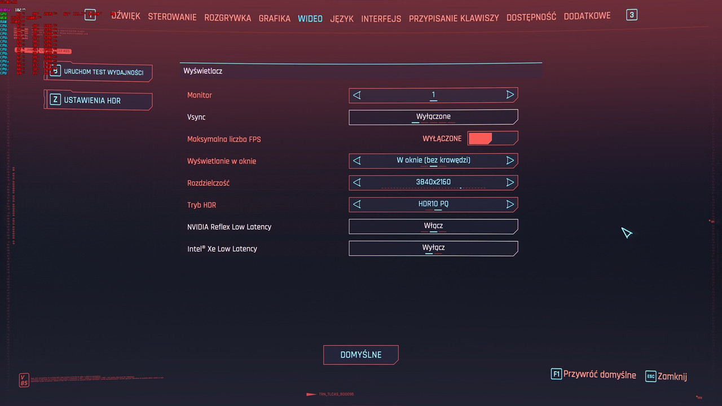Select the Rozdzielczość label

pyautogui.click(x=208, y=183)
